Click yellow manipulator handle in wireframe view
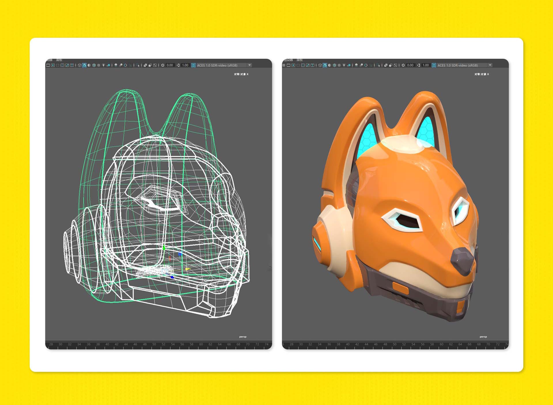Viewport: 553px width, 405px height. (x=188, y=269)
